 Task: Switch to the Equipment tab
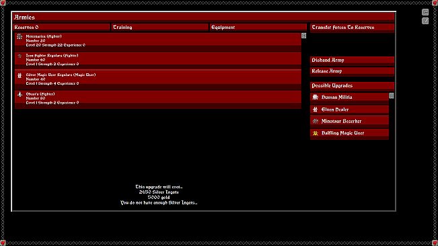pyautogui.click(x=258, y=27)
